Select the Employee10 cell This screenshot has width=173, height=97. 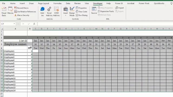(15, 78)
